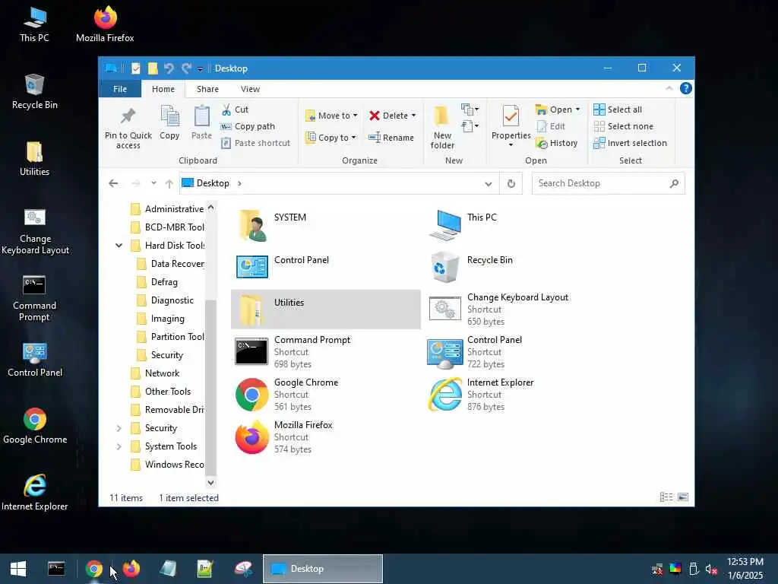The image size is (778, 584).
Task: Open the Move to dropdown
Action: coord(331,116)
